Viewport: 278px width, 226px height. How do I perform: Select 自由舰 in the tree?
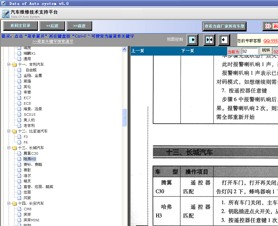pyautogui.click(x=31, y=70)
